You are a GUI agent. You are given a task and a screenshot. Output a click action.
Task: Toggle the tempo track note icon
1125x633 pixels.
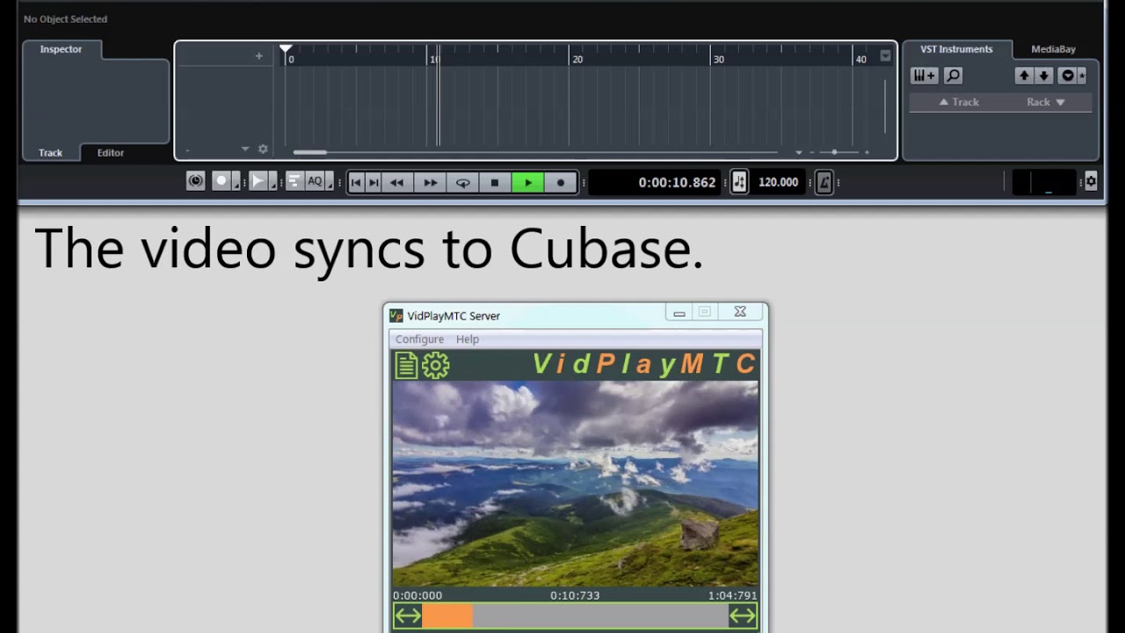[739, 182]
